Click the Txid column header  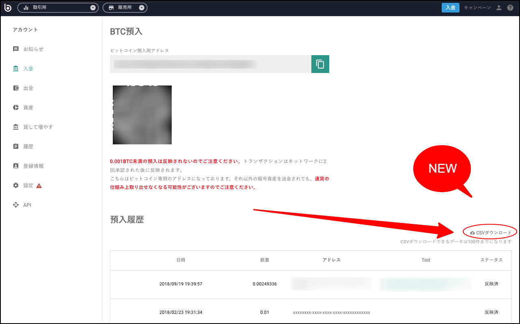click(426, 260)
